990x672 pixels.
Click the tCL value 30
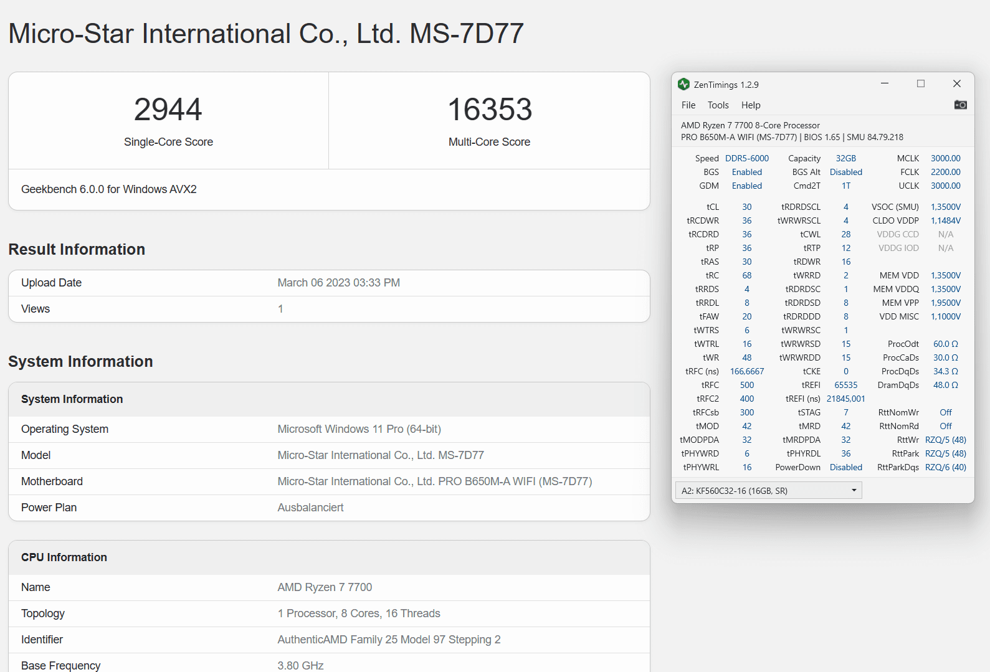point(747,207)
